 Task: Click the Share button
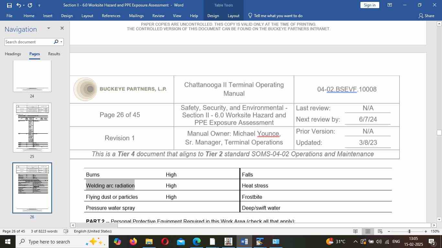tap(426, 15)
